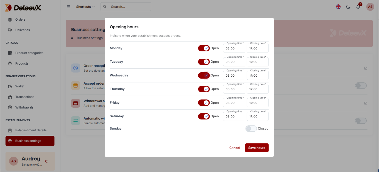Toggle the Accept orders switch
This screenshot has width=379, height=172.
[361, 86]
